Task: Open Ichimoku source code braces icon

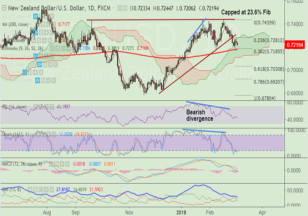Action: (x=63, y=48)
